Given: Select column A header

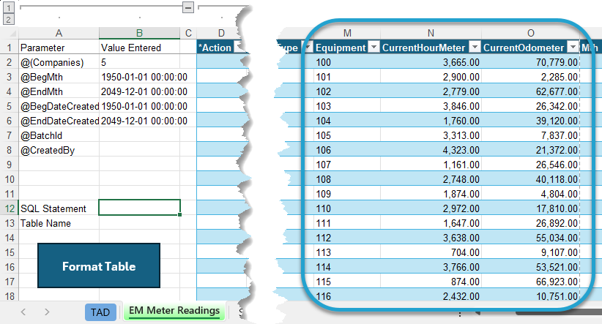Looking at the screenshot, I should 59,33.
